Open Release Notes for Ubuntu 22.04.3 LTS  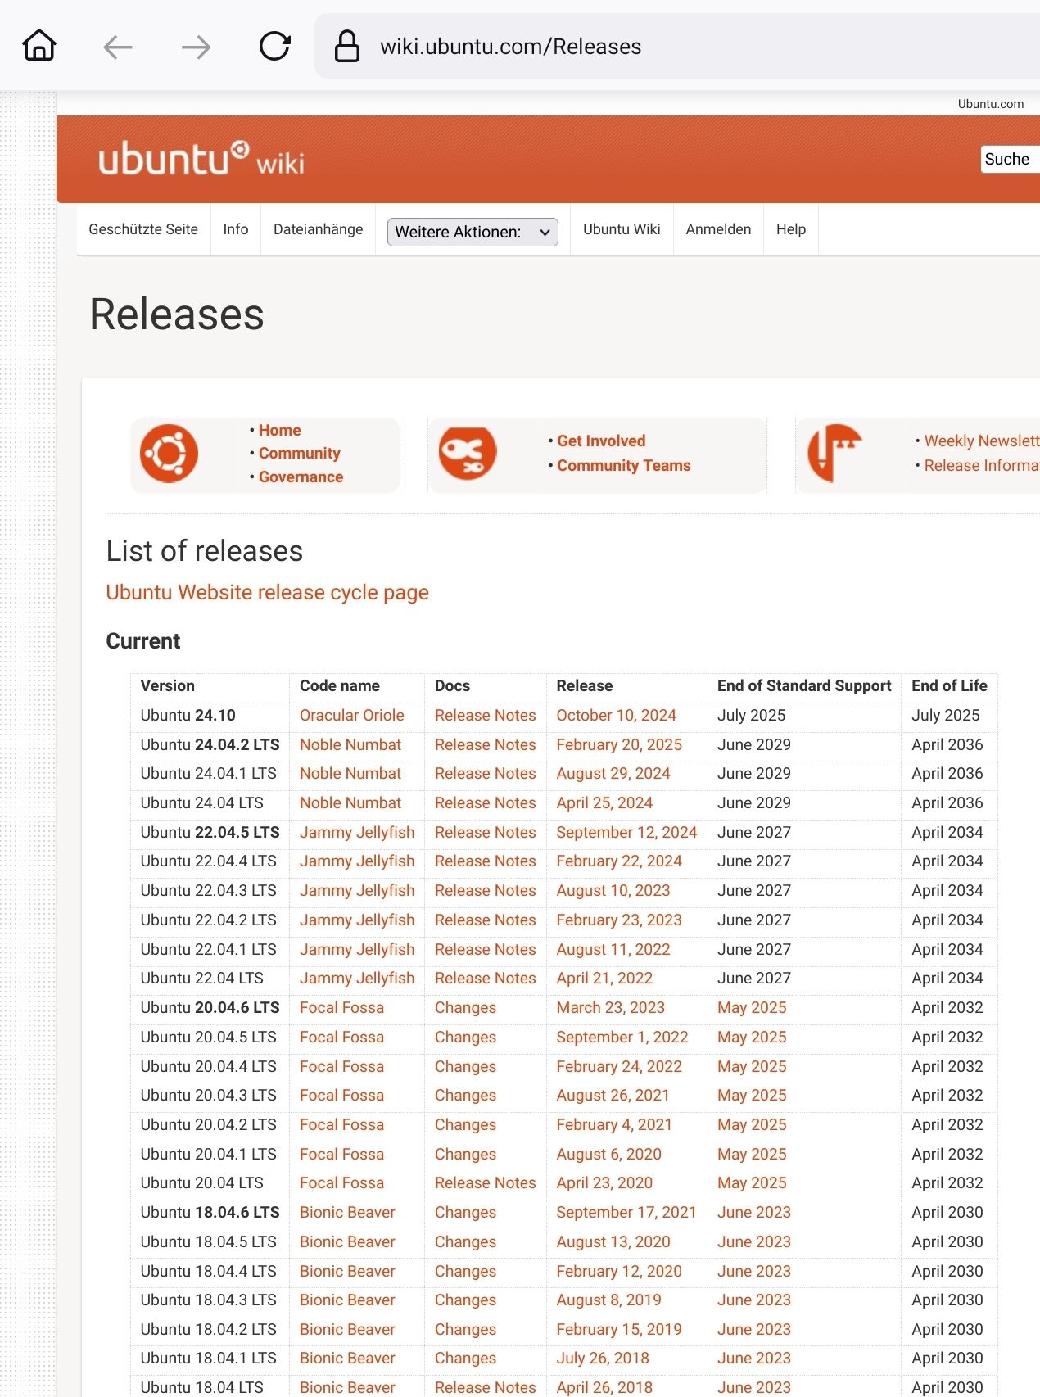coord(486,890)
